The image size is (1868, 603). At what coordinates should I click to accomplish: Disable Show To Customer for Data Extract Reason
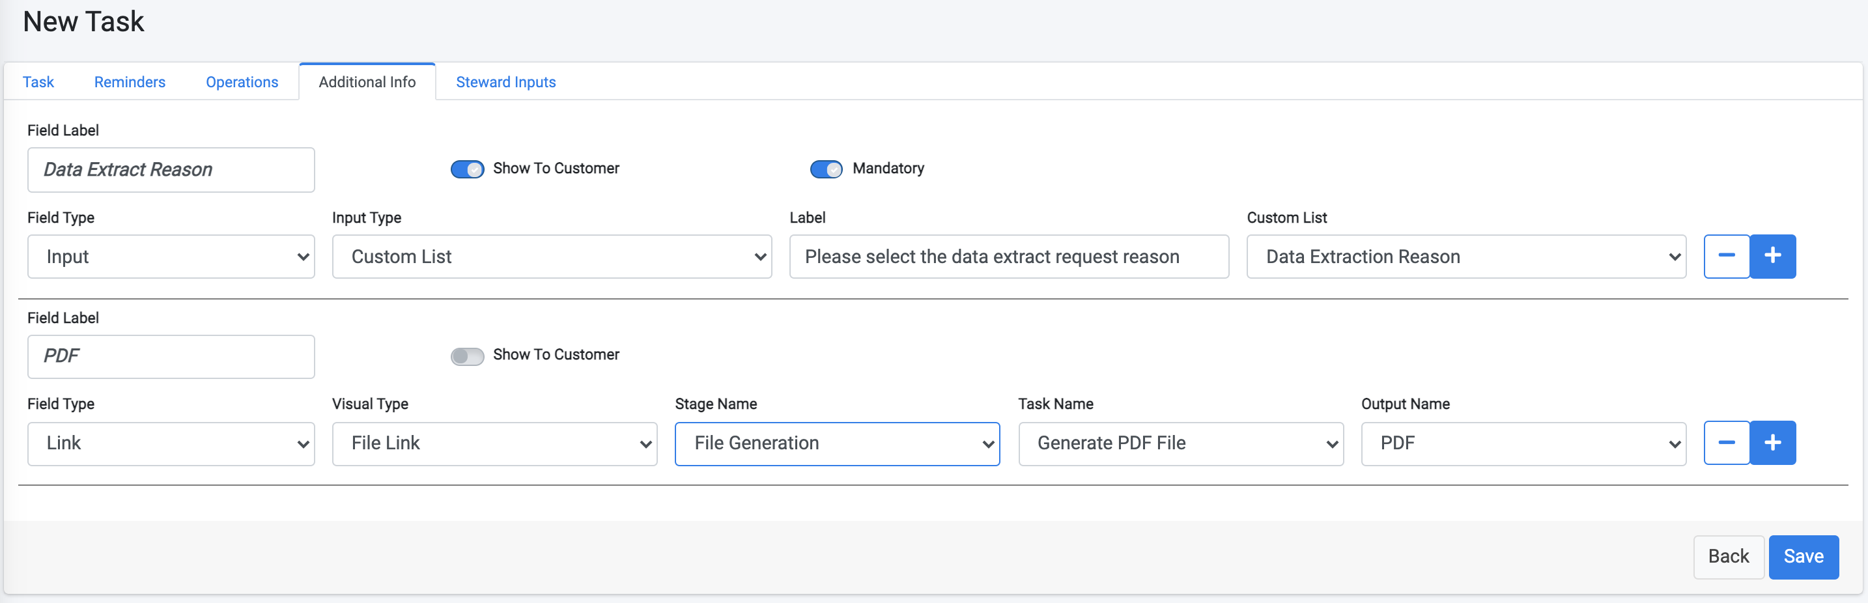(x=467, y=168)
